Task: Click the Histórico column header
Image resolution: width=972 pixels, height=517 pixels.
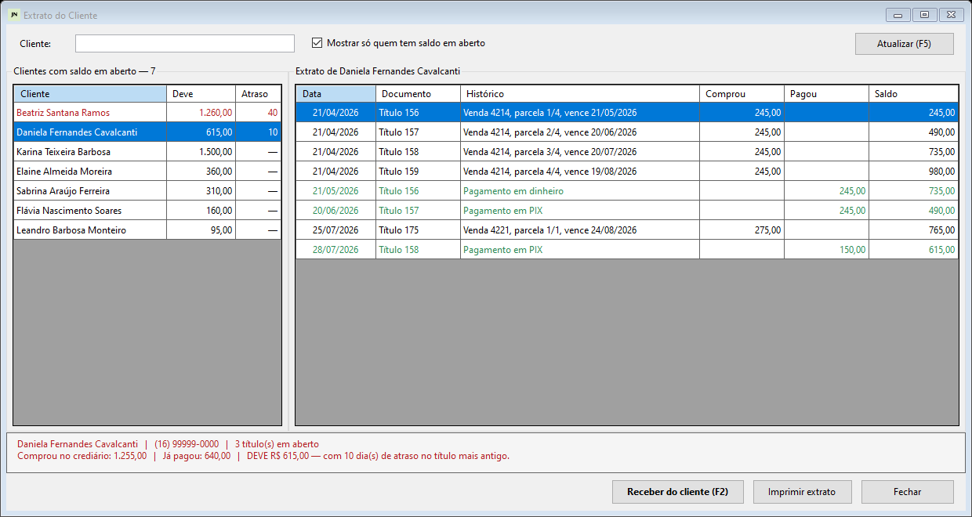Action: [x=579, y=94]
